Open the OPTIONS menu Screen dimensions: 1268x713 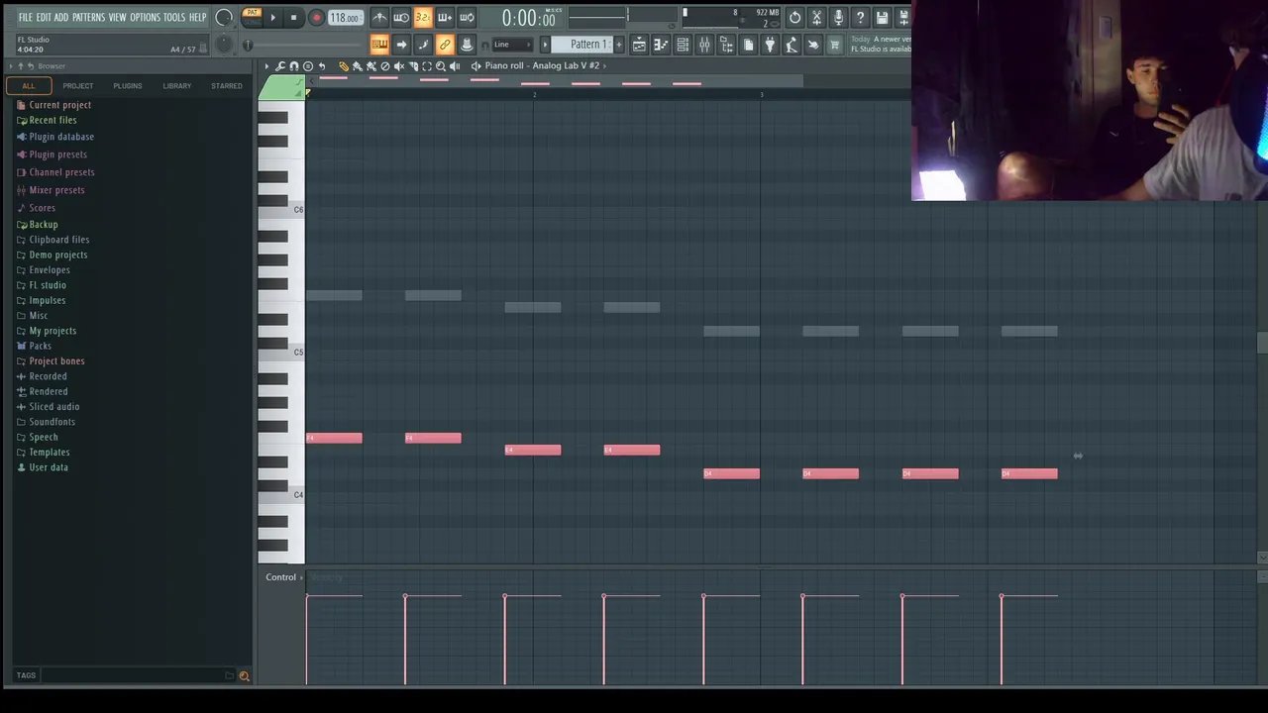[145, 18]
